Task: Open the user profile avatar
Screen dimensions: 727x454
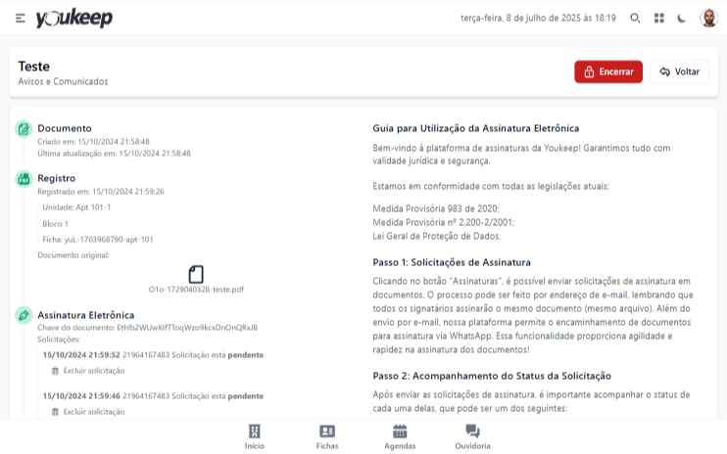Action: click(708, 18)
